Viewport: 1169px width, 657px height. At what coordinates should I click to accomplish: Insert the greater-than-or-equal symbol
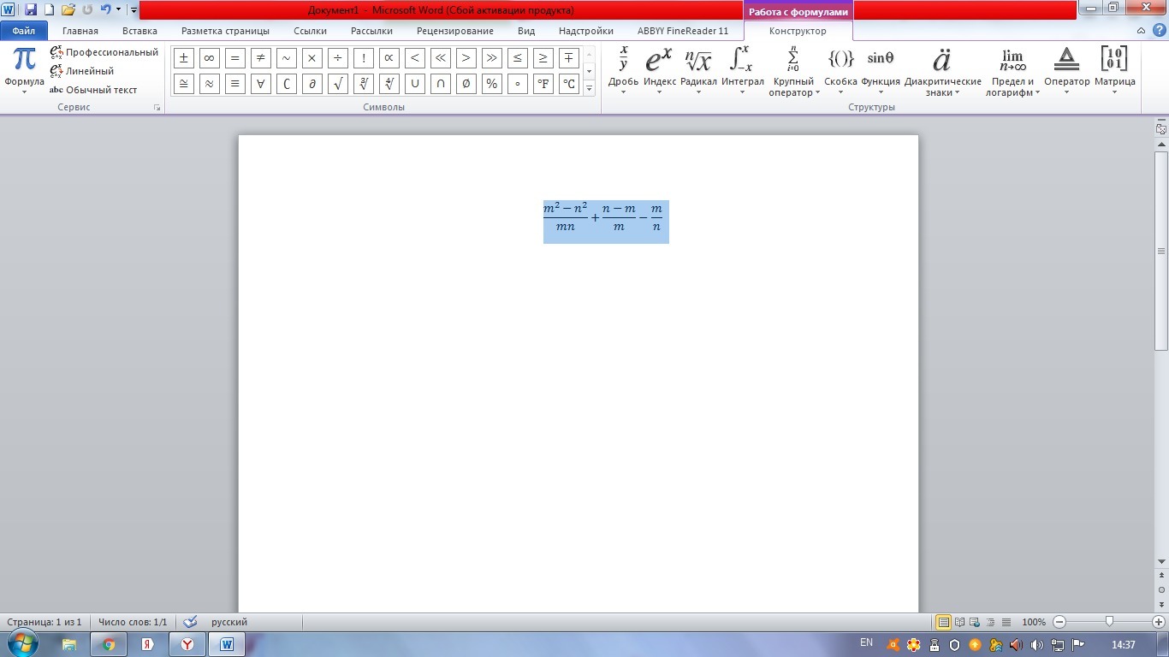coord(543,58)
